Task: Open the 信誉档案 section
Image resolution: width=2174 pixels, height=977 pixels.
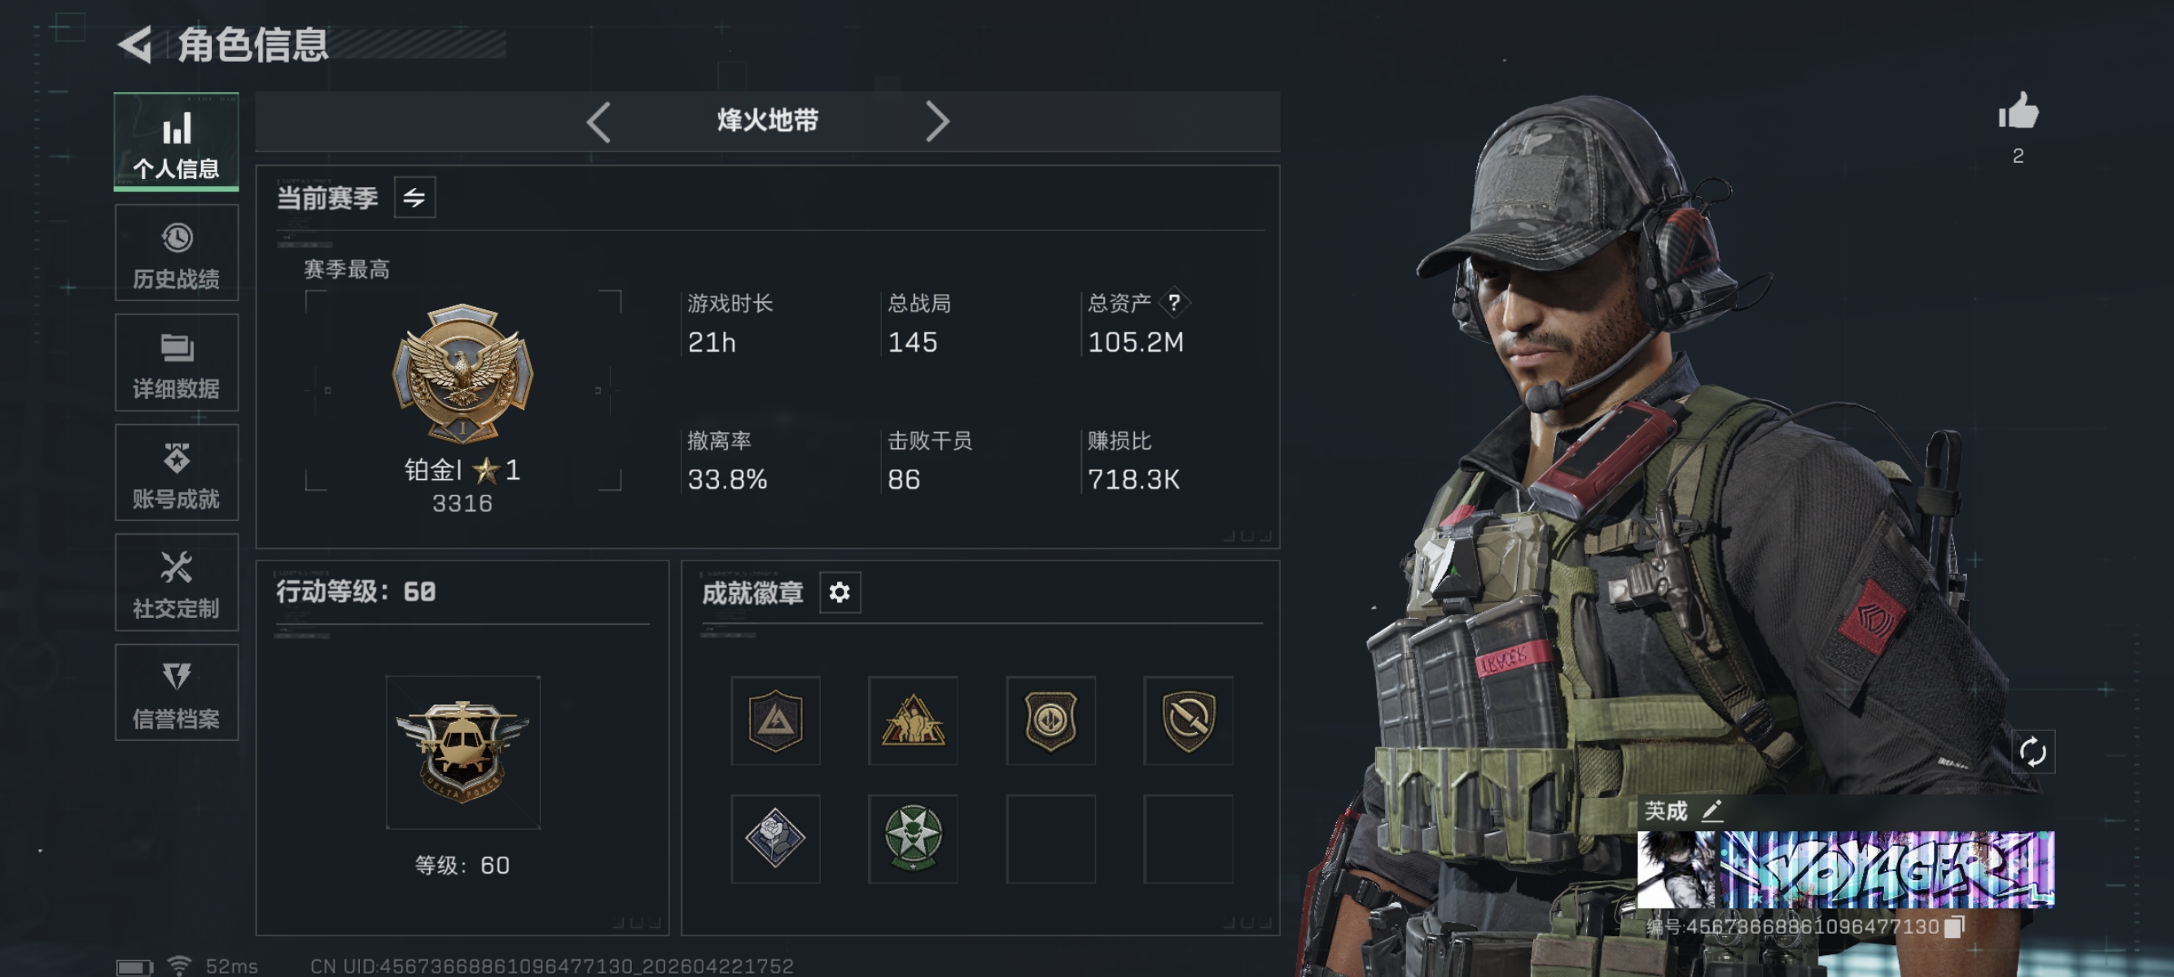Action: pos(177,693)
